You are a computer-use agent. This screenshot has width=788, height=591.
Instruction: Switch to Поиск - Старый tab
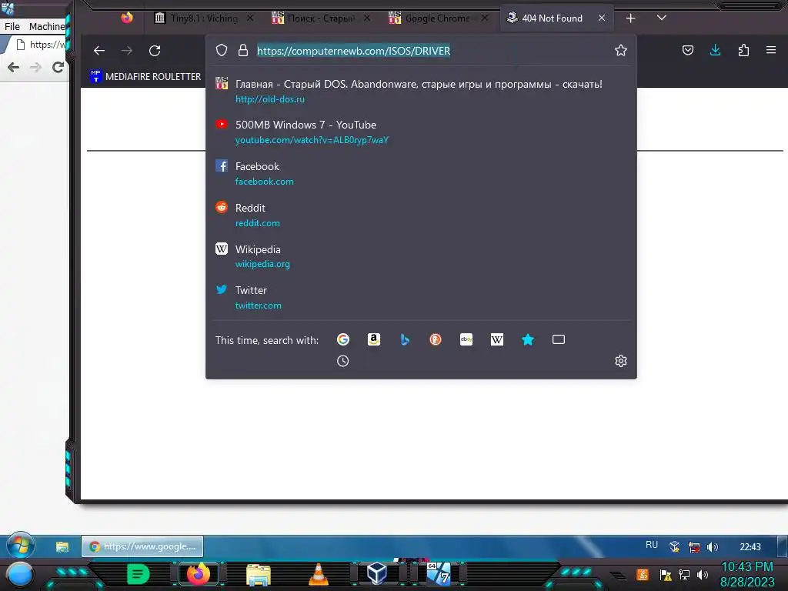point(321,18)
